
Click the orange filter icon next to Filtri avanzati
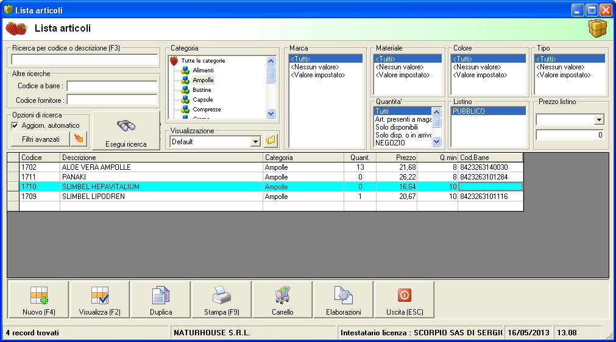pos(79,139)
